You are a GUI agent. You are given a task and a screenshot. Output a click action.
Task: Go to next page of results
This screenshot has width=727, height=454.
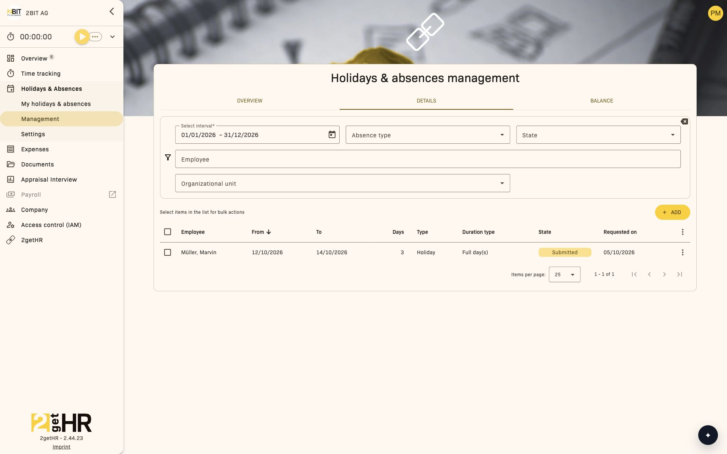pos(665,274)
